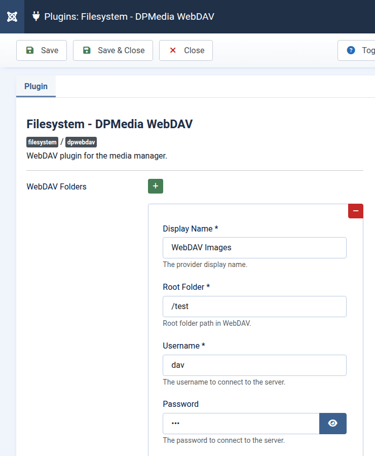Click the dpwebdav badge
This screenshot has width=375, height=456.
point(81,142)
